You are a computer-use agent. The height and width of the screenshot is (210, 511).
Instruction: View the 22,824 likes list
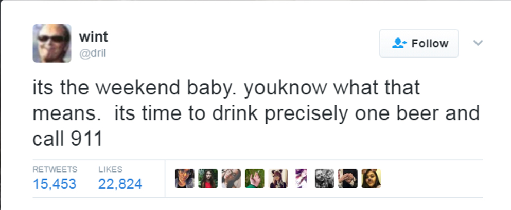point(120,184)
